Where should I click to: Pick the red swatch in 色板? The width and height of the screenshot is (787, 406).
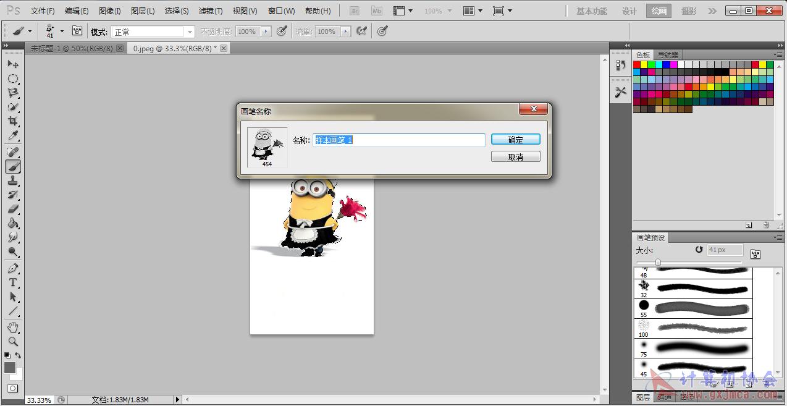coord(637,64)
